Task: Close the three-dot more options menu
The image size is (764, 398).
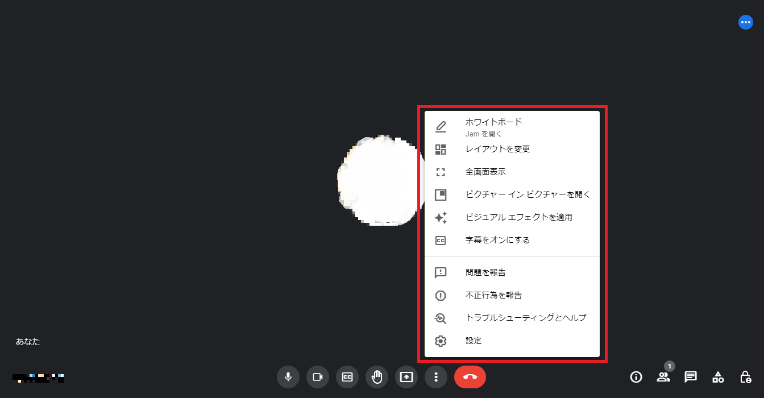Action: [x=436, y=377]
